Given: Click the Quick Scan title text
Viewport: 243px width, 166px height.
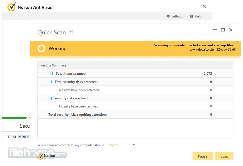Looking at the screenshot, I should 52,33.
